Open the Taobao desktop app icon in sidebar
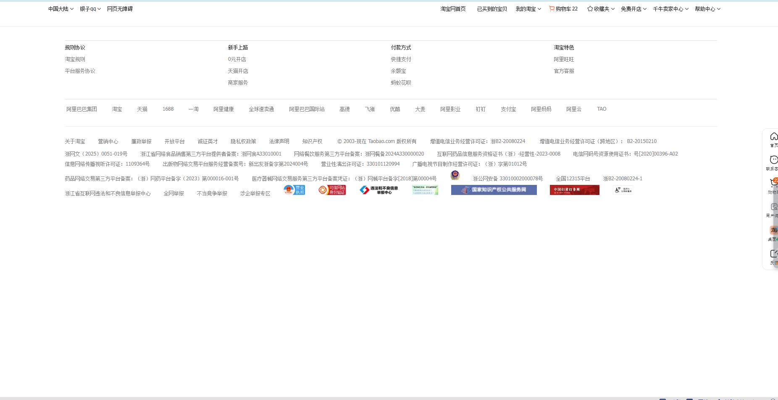 [774, 230]
